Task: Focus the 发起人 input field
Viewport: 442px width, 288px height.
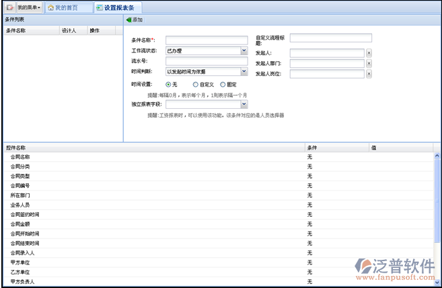Action: click(x=327, y=53)
